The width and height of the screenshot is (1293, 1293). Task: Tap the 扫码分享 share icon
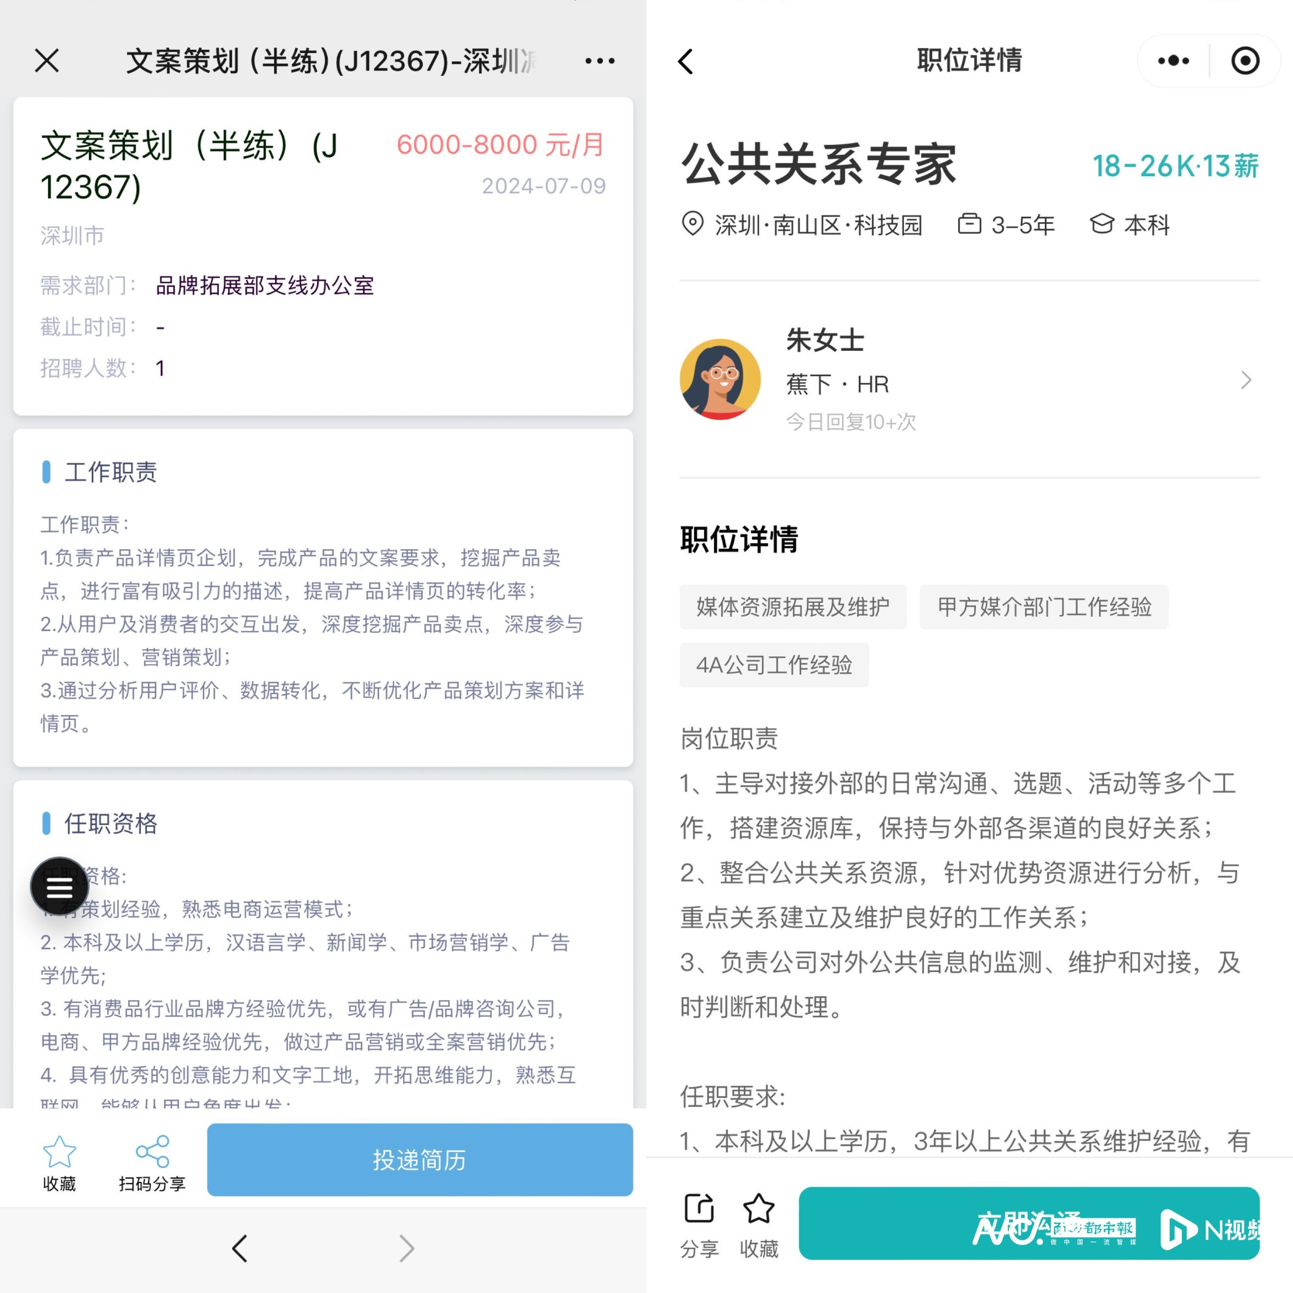(x=152, y=1152)
